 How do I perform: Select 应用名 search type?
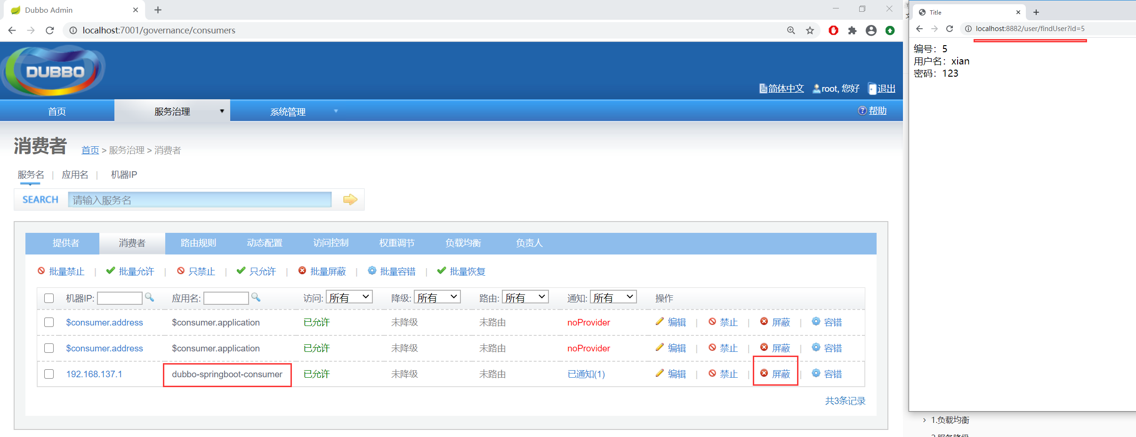[75, 175]
